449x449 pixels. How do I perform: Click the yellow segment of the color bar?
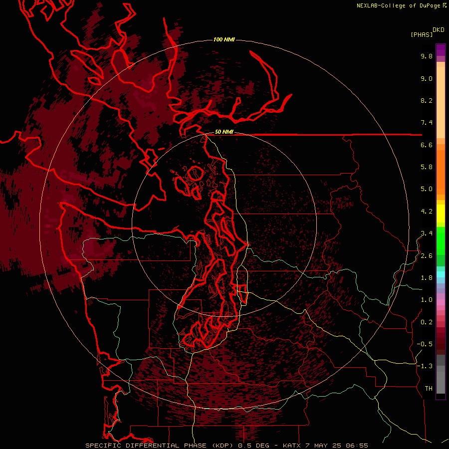click(441, 214)
